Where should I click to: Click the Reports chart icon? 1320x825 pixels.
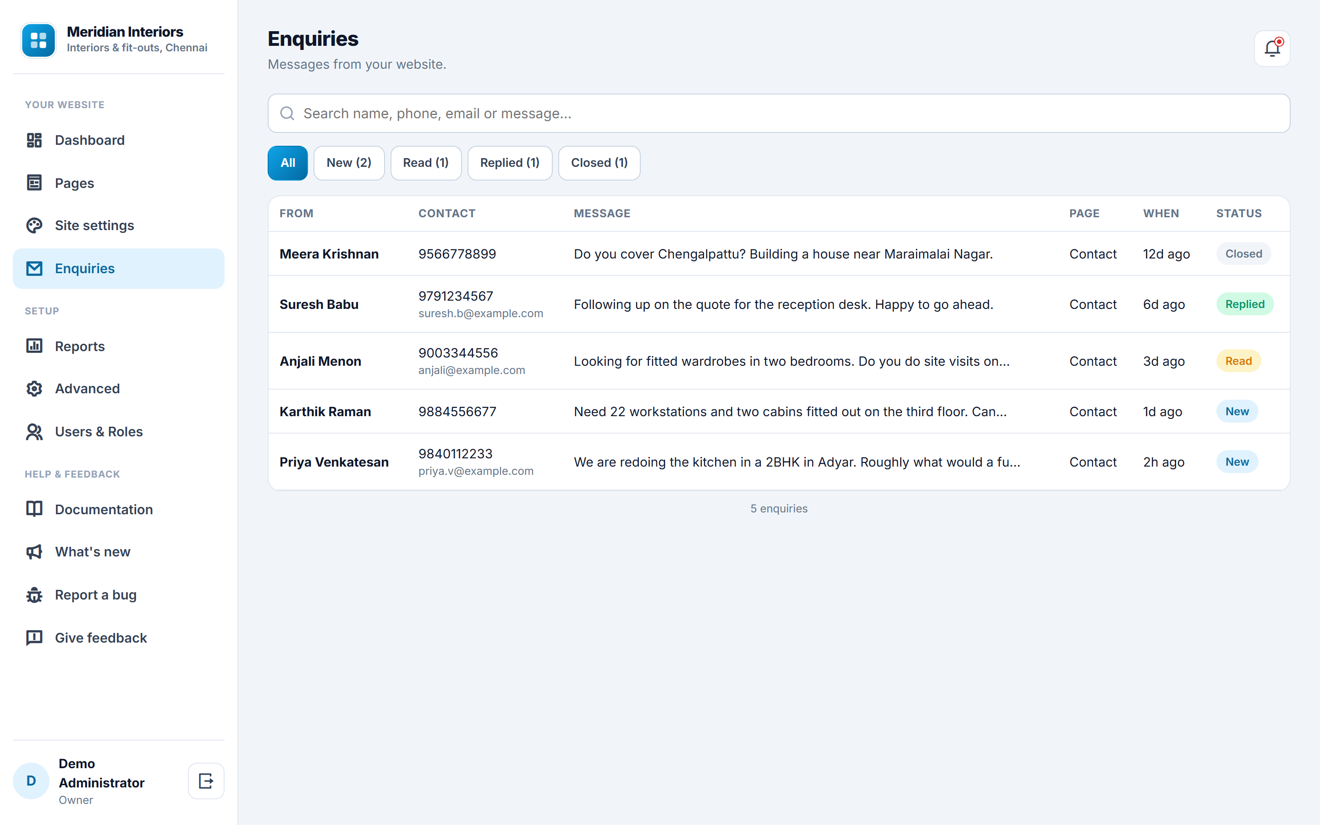(34, 346)
